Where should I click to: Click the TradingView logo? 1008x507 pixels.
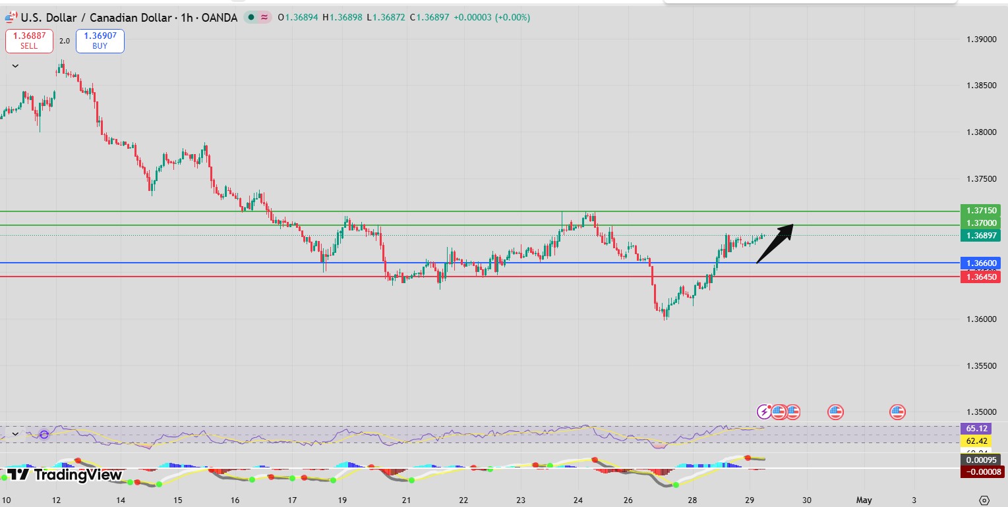65,474
